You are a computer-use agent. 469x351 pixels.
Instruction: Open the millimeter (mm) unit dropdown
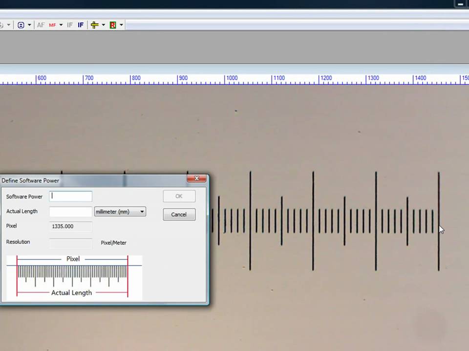click(x=120, y=212)
